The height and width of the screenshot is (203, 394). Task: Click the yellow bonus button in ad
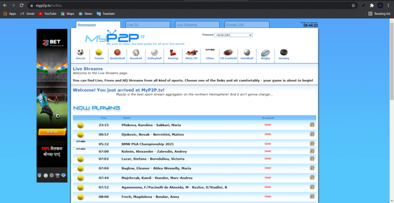52,132
